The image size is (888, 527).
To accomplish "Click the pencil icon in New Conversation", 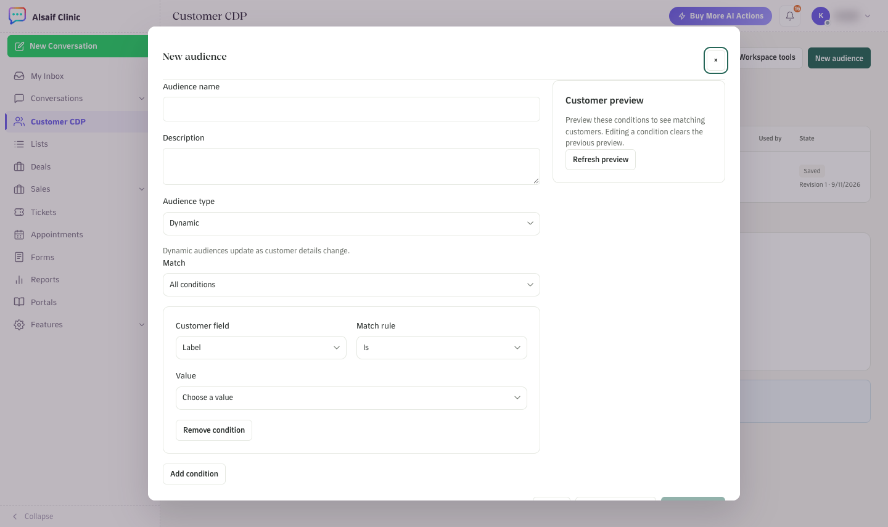I will tap(20, 46).
